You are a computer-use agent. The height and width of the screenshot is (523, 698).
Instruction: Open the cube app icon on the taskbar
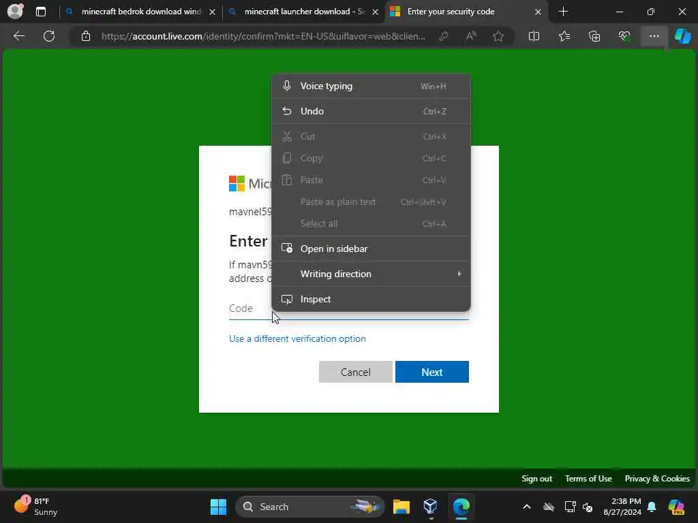(431, 507)
